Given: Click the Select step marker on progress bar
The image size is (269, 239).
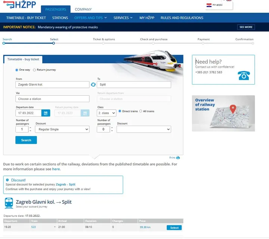Looking at the screenshot, I should point(53,43).
